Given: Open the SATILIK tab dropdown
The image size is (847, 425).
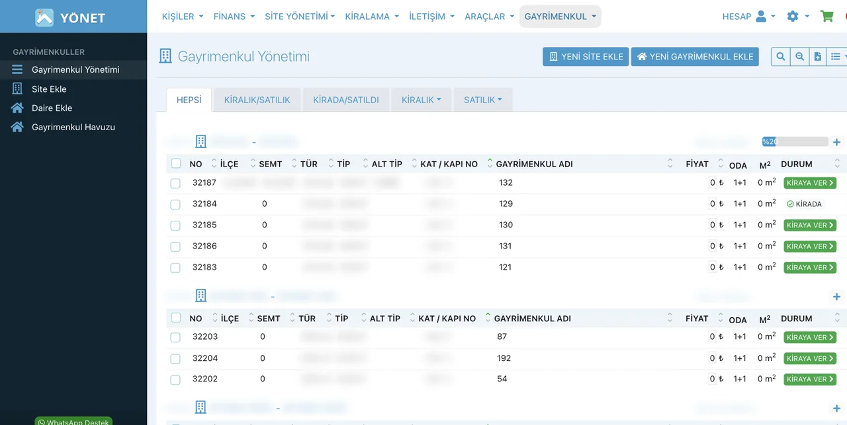Looking at the screenshot, I should (483, 100).
